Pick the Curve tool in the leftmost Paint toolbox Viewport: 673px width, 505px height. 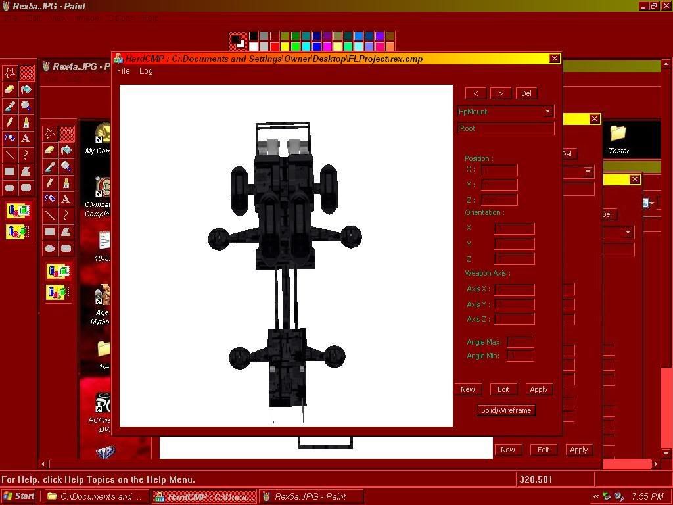pos(26,155)
